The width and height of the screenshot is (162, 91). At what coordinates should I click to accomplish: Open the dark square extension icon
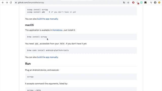coord(145,3)
